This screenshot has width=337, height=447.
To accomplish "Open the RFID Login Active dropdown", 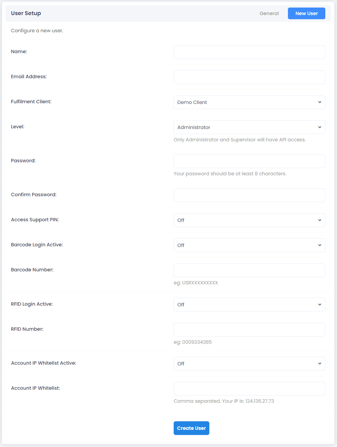I will pyautogui.click(x=249, y=305).
